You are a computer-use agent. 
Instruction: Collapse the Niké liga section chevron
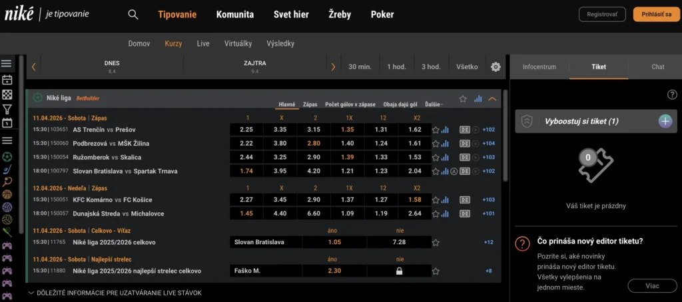point(493,98)
